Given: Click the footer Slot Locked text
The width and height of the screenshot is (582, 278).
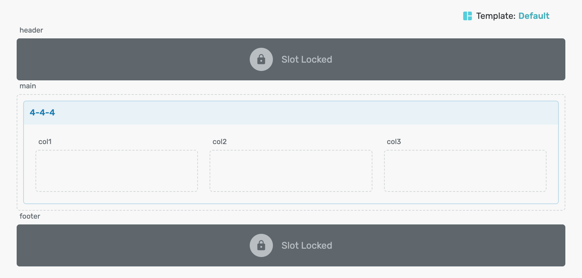Looking at the screenshot, I should tap(307, 245).
